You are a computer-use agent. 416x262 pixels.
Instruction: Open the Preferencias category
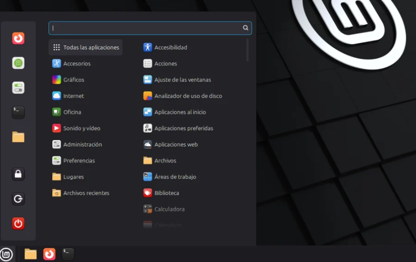[x=79, y=161]
